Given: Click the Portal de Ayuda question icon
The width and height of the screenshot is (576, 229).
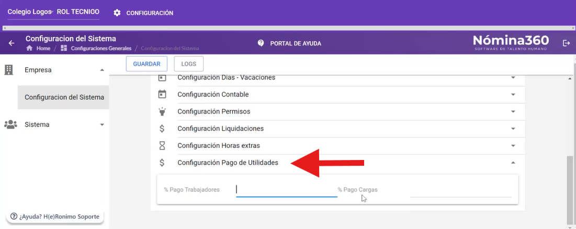Looking at the screenshot, I should [261, 43].
